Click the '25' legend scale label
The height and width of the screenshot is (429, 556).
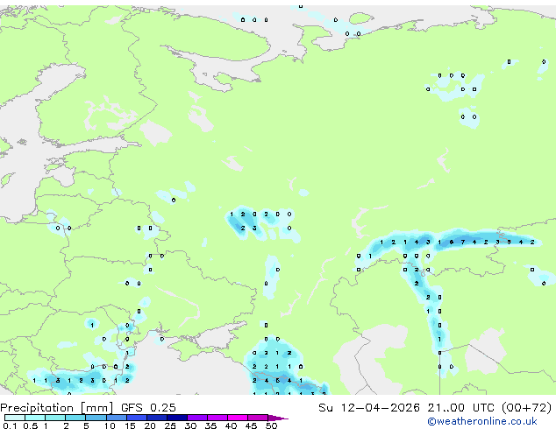tap(170, 425)
